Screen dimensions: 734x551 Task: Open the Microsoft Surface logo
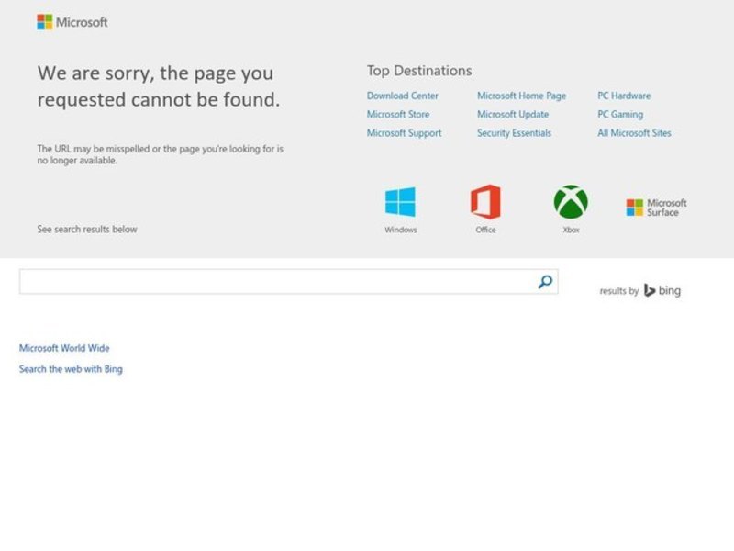pyautogui.click(x=656, y=208)
